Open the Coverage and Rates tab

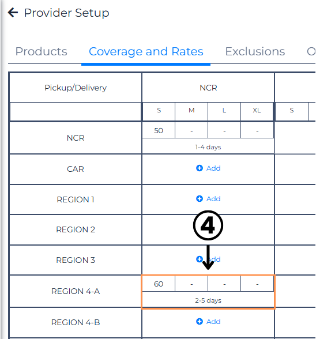point(146,51)
